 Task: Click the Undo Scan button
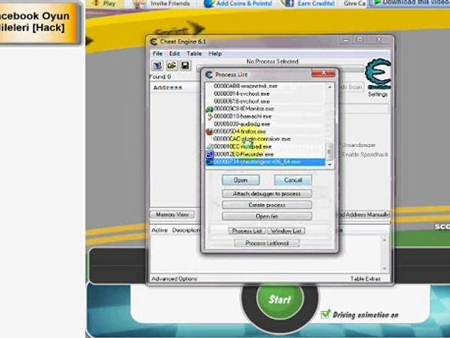pos(351,87)
